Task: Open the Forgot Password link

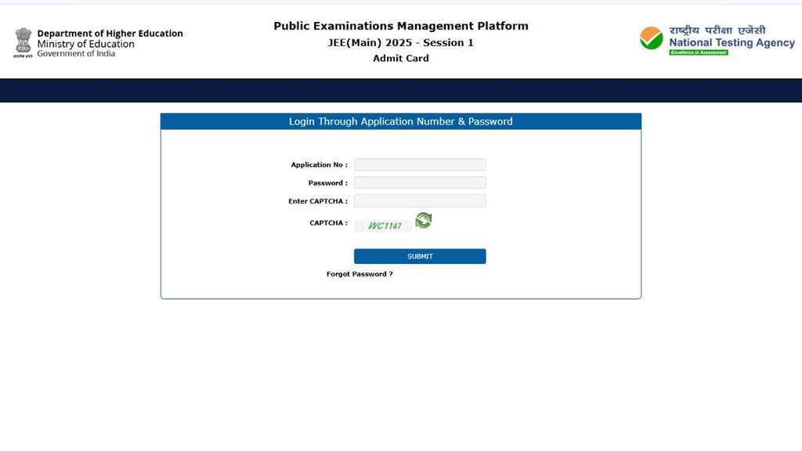Action: (359, 274)
